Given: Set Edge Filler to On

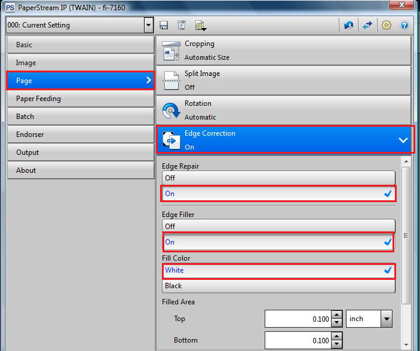Looking at the screenshot, I should (278, 242).
